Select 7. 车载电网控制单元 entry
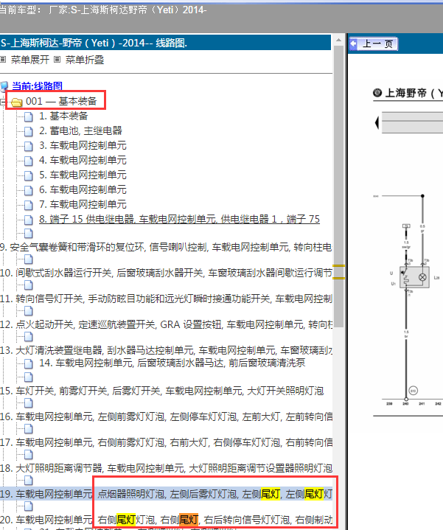This screenshot has width=443, height=530. 83,204
